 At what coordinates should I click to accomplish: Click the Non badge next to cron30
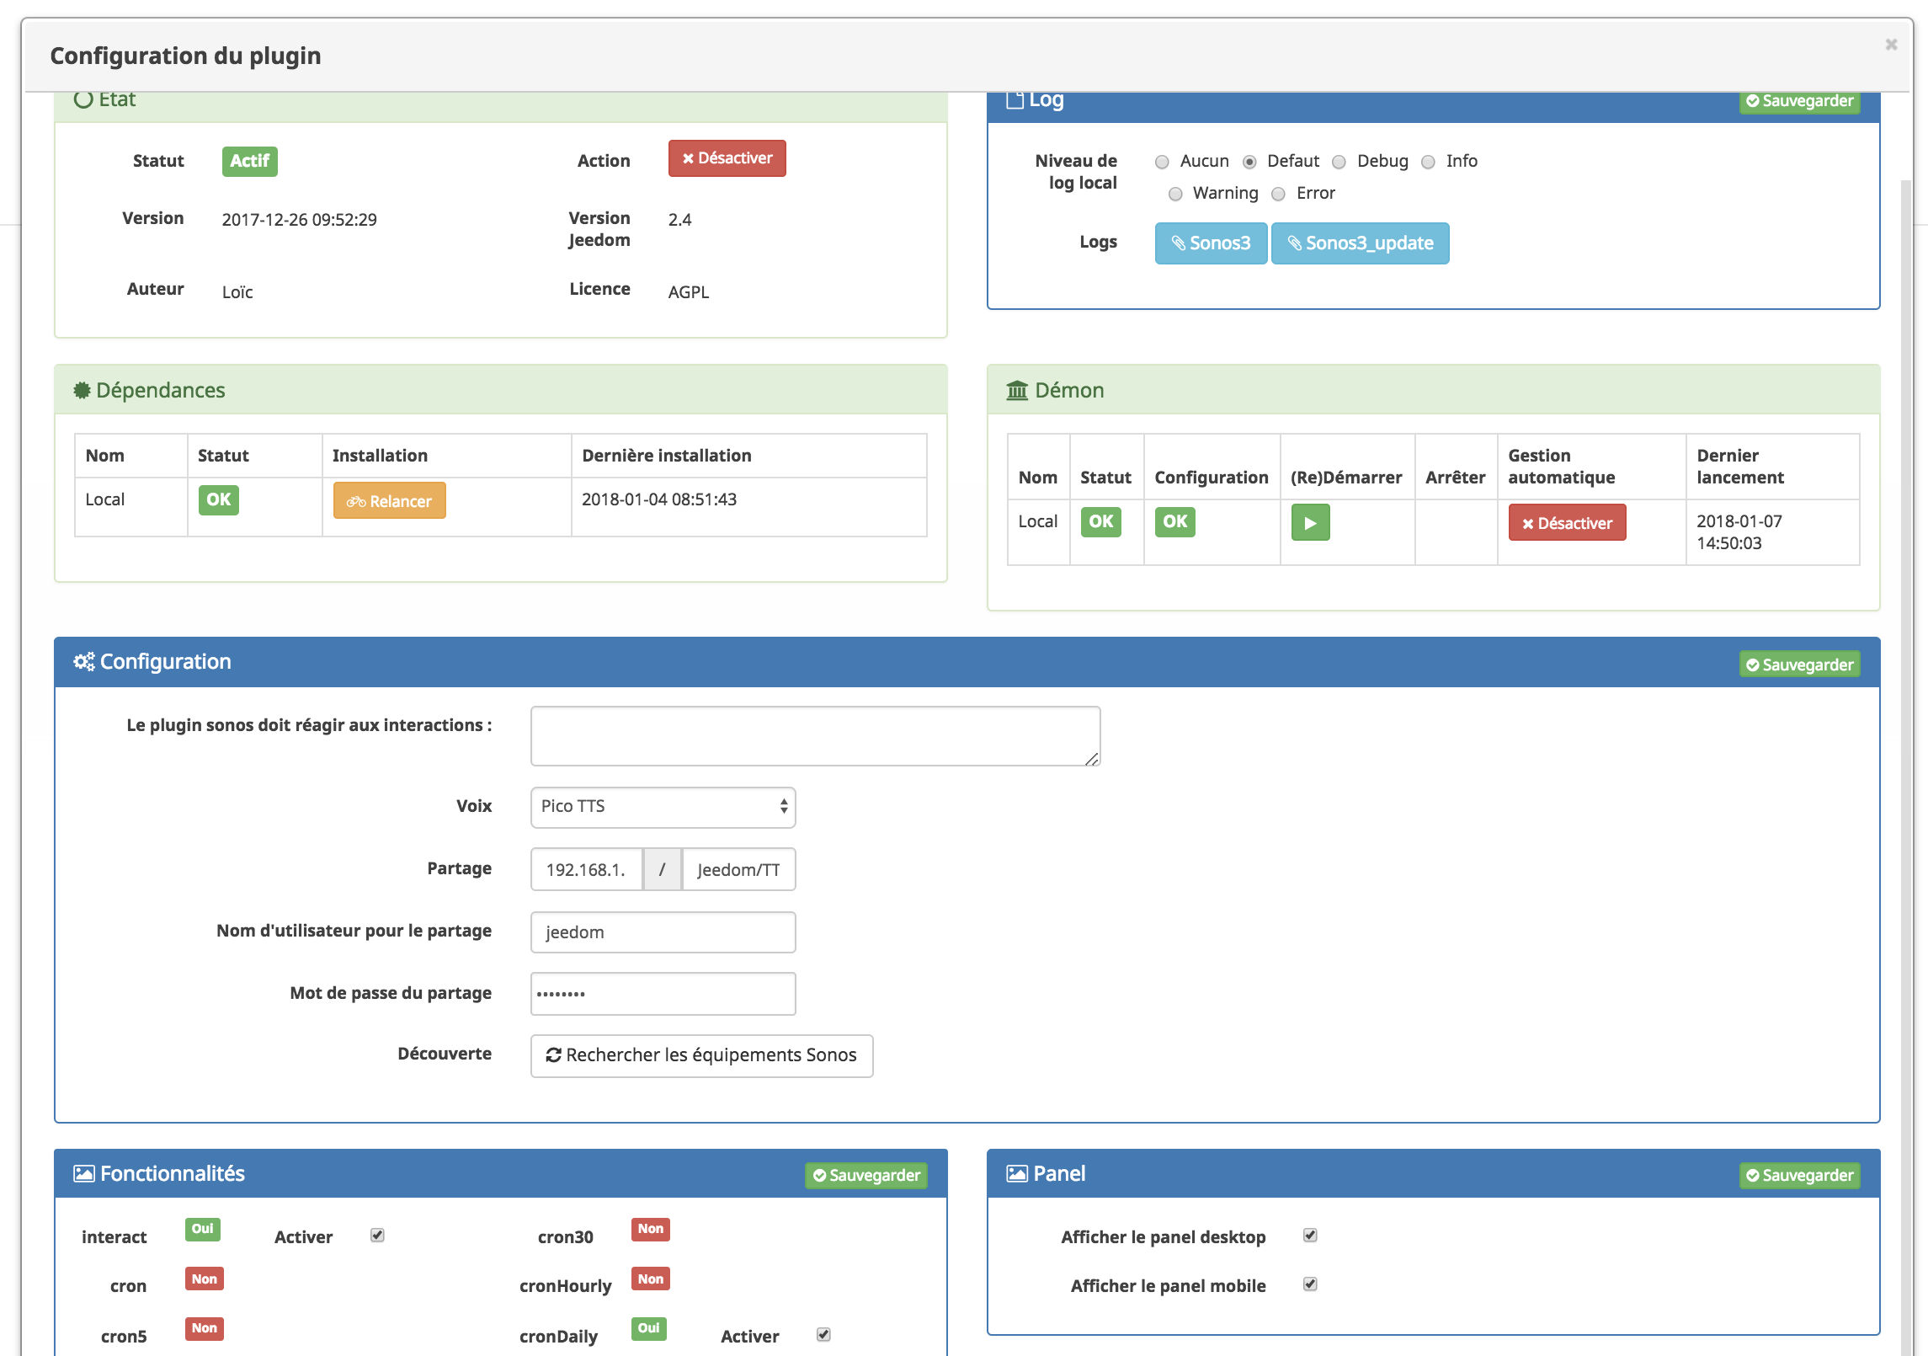[x=651, y=1229]
